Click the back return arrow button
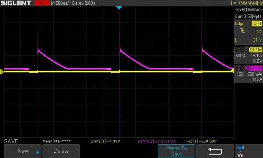The width and height of the screenshot is (263, 158). pos(215,151)
